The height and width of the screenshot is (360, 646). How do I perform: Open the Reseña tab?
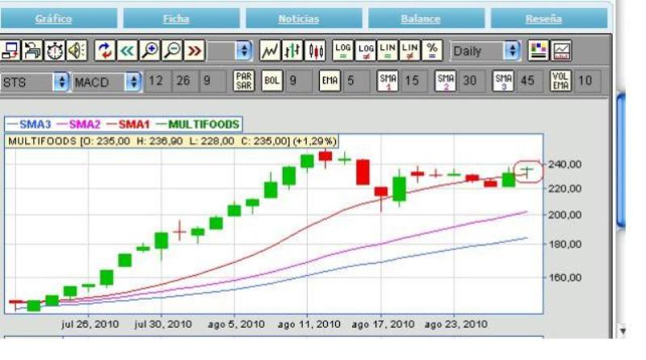(543, 19)
